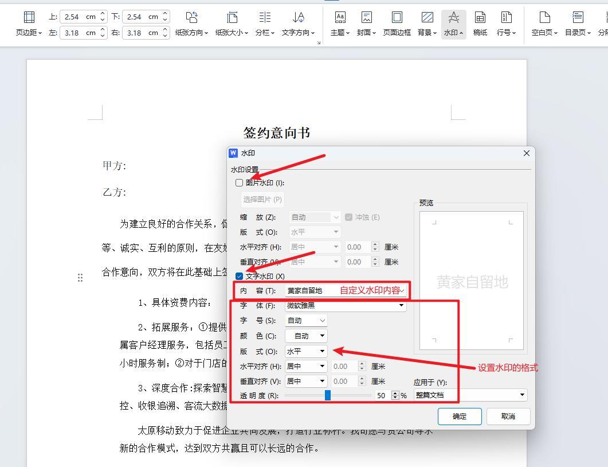Open the 颜色 color dropdown
This screenshot has width=608, height=467.
[x=306, y=336]
